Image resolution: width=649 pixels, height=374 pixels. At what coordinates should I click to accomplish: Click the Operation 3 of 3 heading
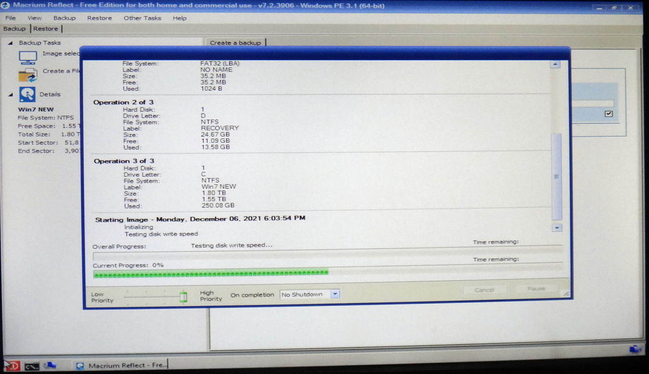click(x=124, y=161)
